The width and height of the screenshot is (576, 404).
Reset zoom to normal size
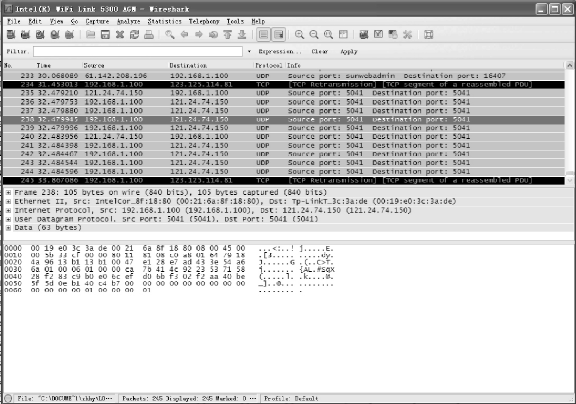pyautogui.click(x=328, y=34)
